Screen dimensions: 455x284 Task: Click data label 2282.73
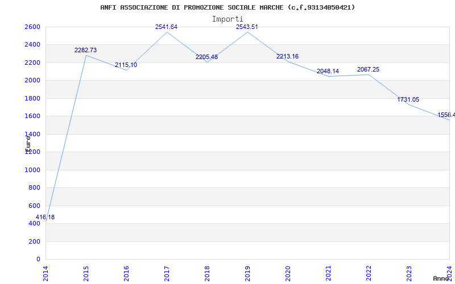(x=86, y=50)
